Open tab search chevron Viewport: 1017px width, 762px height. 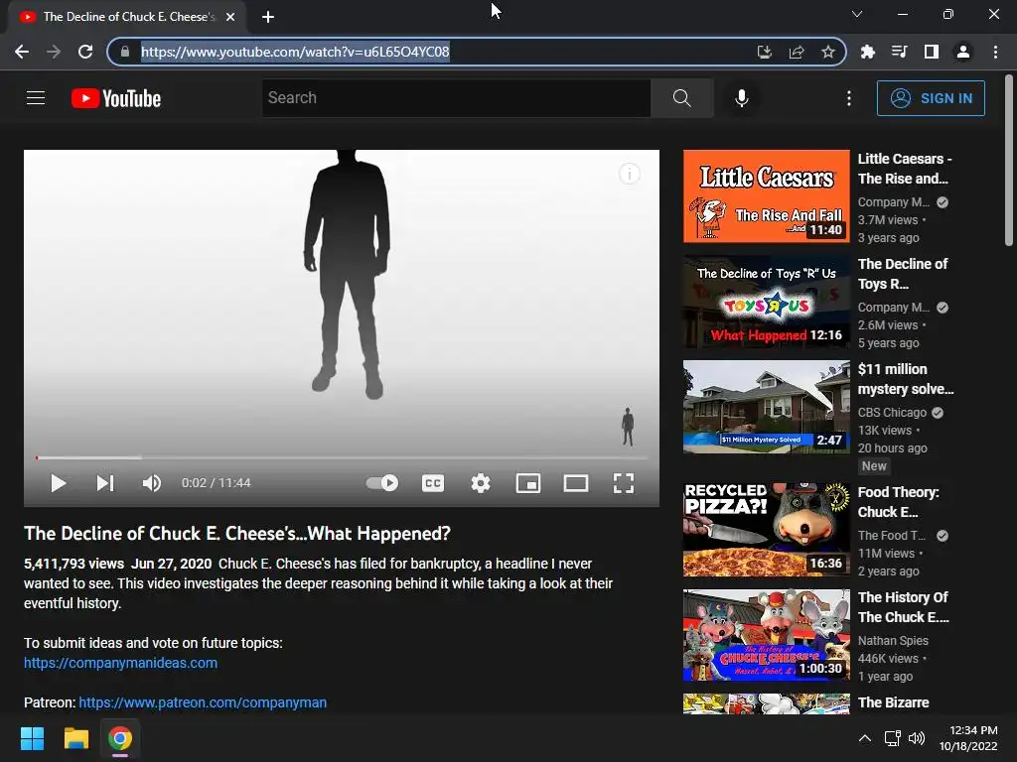click(857, 14)
